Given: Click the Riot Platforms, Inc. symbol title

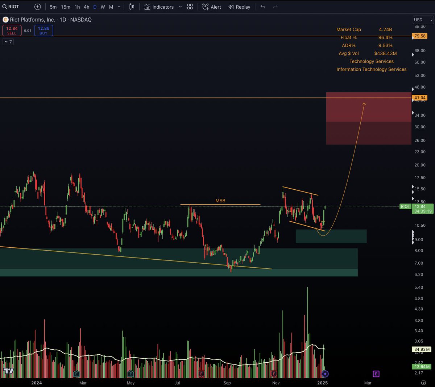Looking at the screenshot, I should click(x=33, y=20).
